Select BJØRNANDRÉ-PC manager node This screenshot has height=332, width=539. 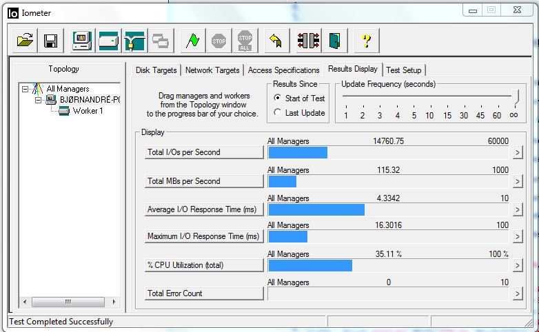[x=90, y=100]
